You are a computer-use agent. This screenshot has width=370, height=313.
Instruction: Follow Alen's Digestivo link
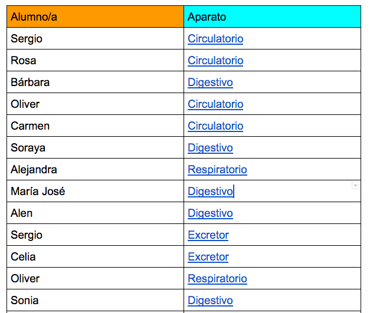tap(210, 213)
